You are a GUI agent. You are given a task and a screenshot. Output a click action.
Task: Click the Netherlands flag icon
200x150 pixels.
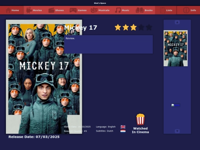coord(123,131)
